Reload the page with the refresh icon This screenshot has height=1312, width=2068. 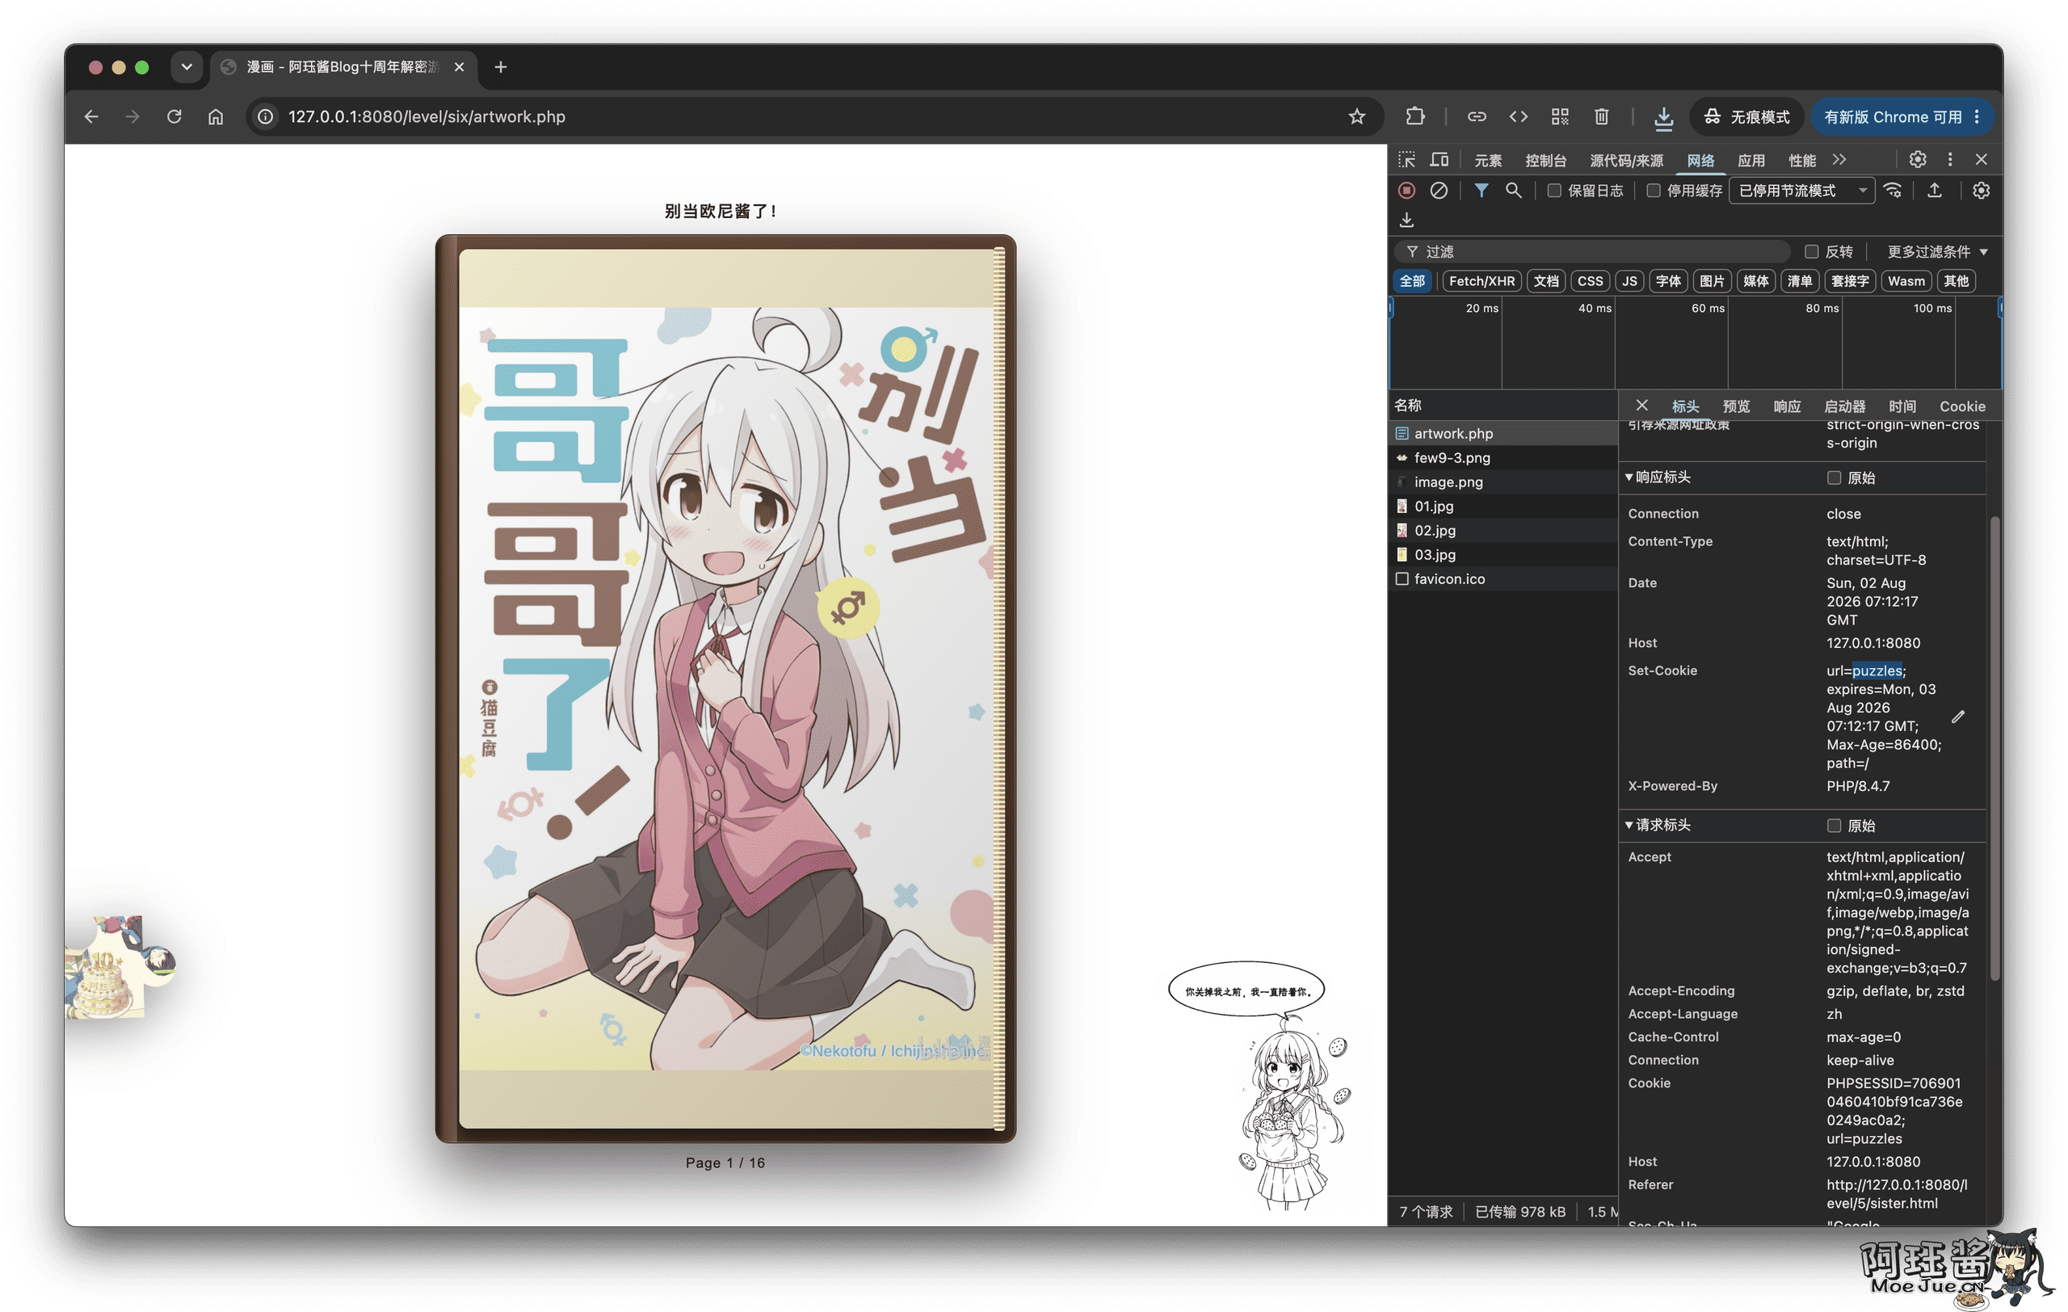click(x=174, y=117)
